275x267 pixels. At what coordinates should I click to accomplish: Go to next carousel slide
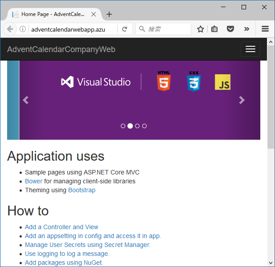coord(242,100)
